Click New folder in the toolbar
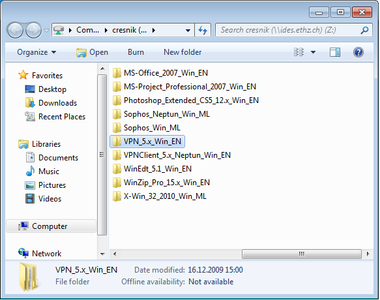Screen dimensions: 380x300 (183, 52)
